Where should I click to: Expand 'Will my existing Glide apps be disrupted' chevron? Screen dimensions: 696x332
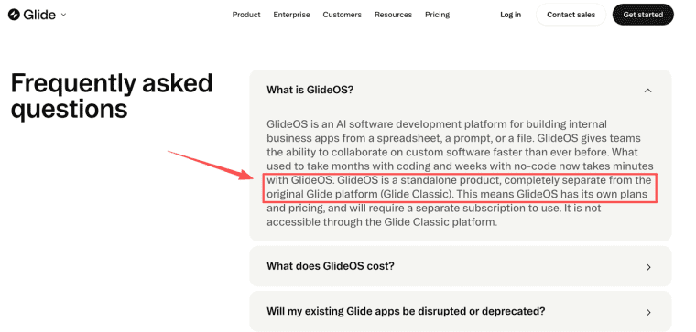[x=648, y=312]
